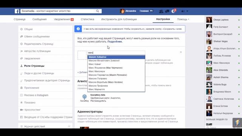This screenshot has height=136, width=242.
Task: Open Реклама в Instagram section
Action: (45, 95)
